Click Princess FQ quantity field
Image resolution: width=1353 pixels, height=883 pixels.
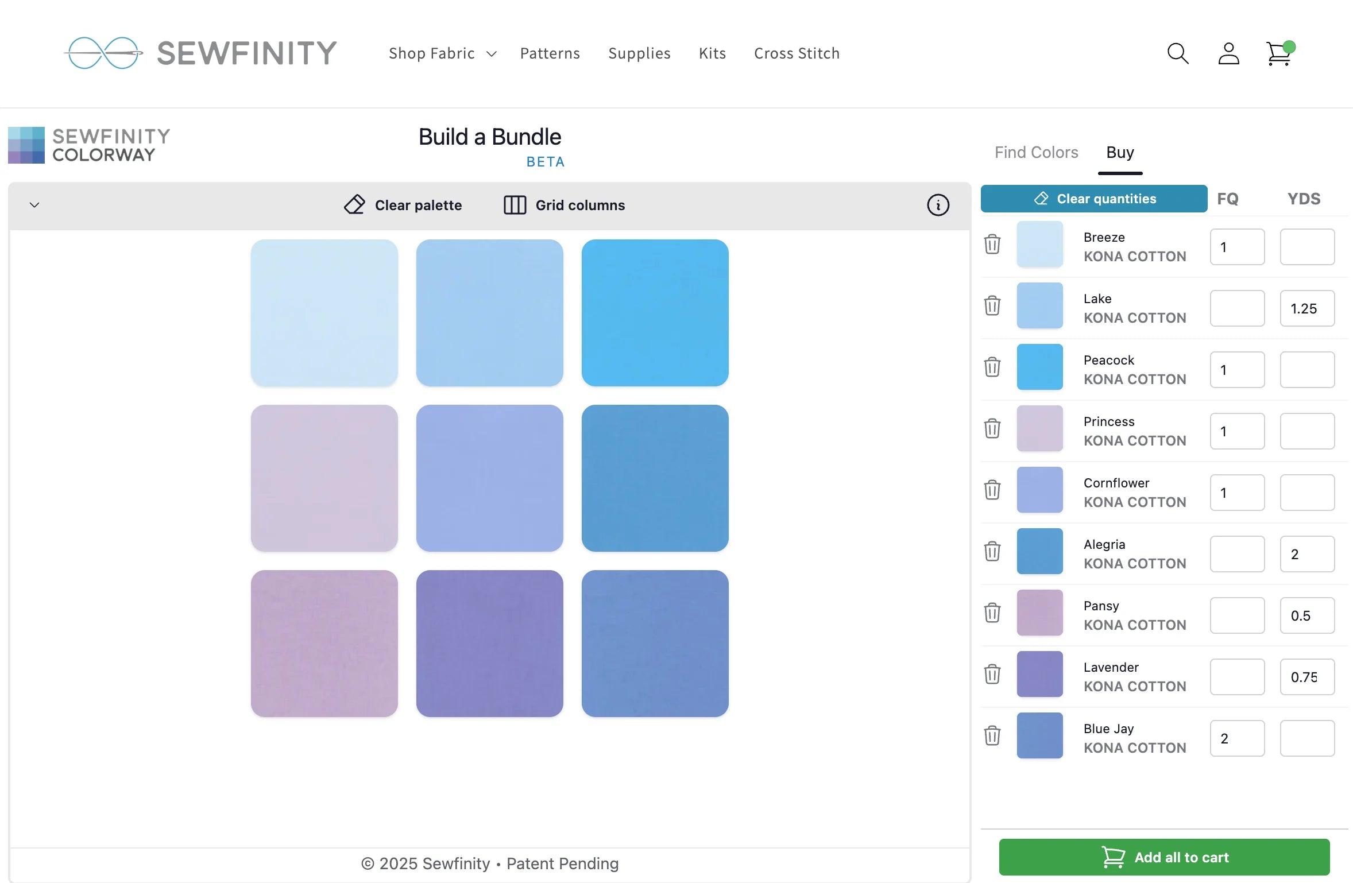(x=1236, y=431)
